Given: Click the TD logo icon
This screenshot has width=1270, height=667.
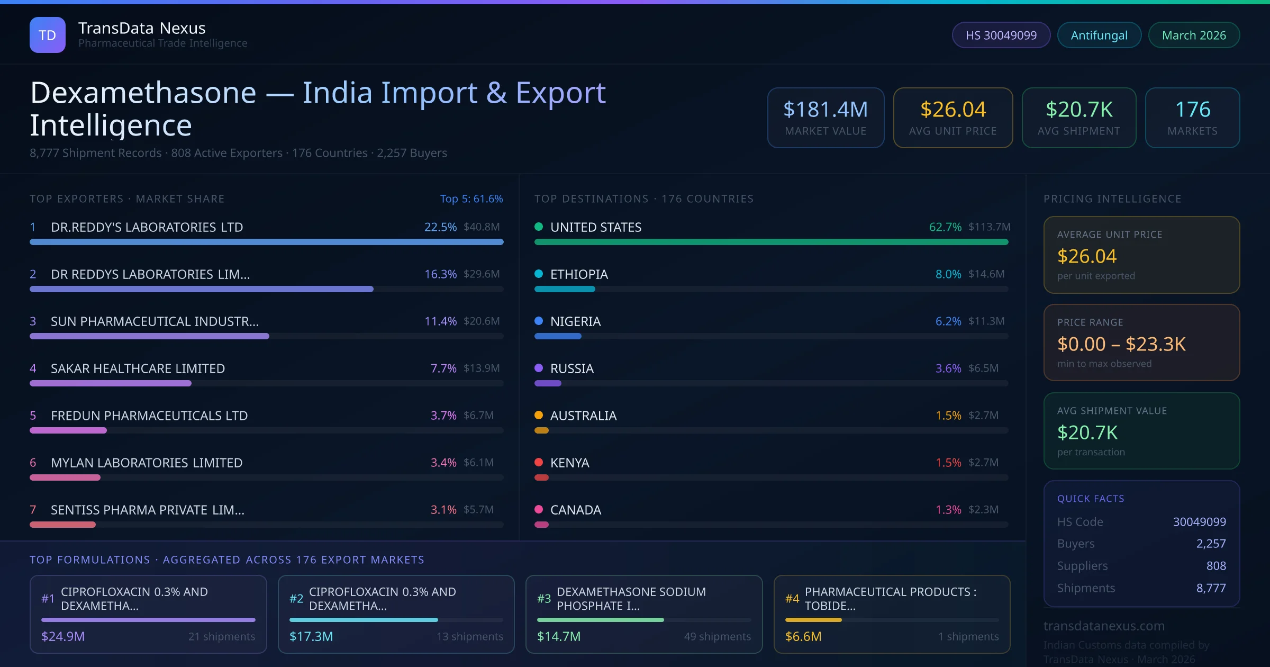Looking at the screenshot, I should tap(48, 35).
